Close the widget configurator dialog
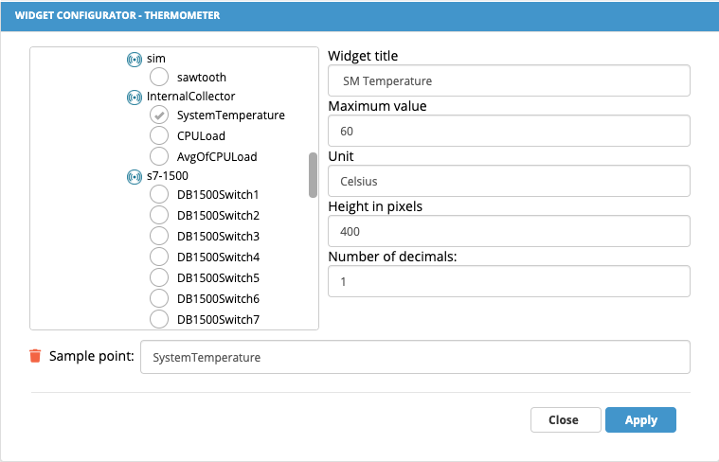719x462 pixels. click(566, 419)
